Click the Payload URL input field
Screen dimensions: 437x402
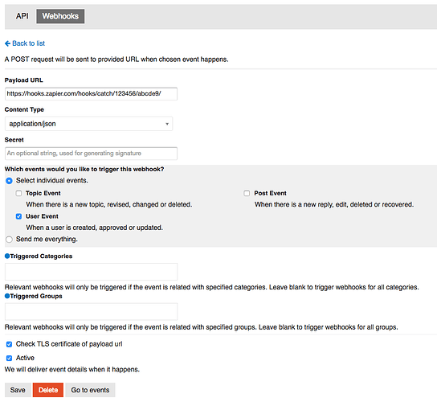point(91,94)
